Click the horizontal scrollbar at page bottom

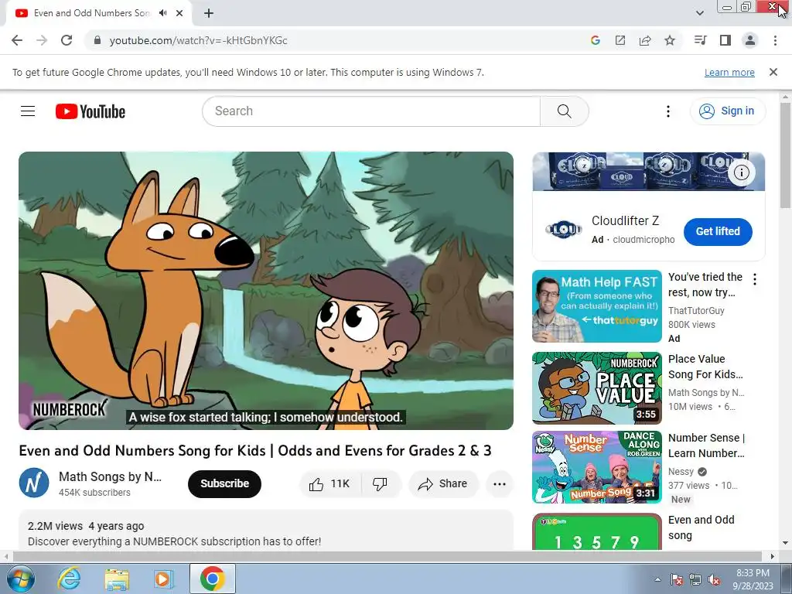pos(387,557)
